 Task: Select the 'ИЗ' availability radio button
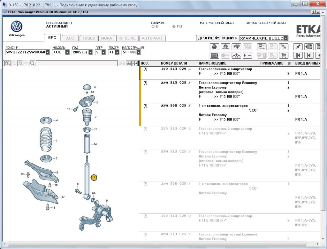[174, 26]
